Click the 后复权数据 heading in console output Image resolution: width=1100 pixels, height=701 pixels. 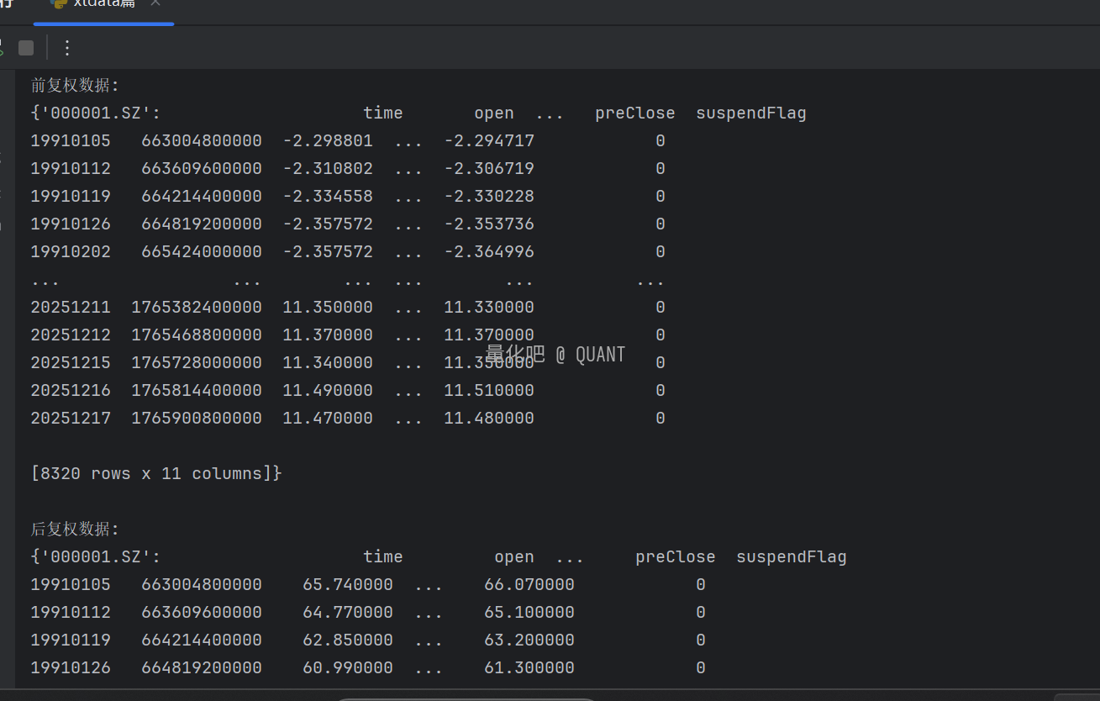75,529
